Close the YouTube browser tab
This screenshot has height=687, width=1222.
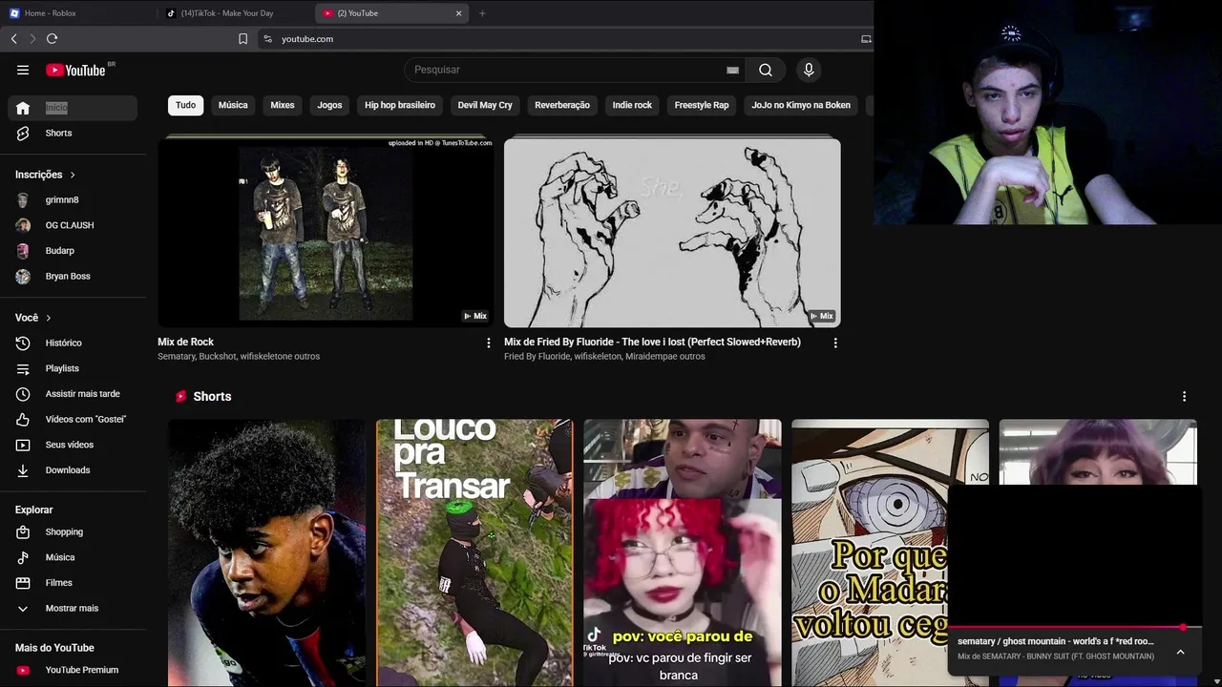click(458, 13)
